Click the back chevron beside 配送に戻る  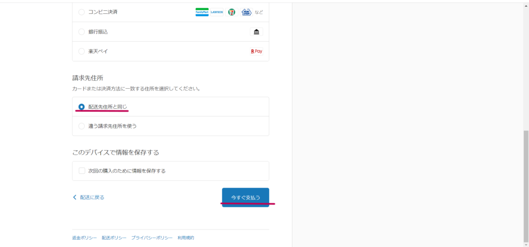[75, 197]
